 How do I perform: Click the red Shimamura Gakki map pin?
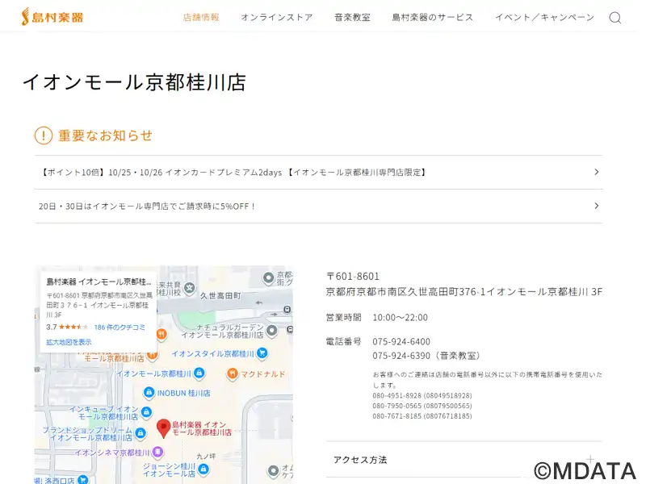(163, 428)
